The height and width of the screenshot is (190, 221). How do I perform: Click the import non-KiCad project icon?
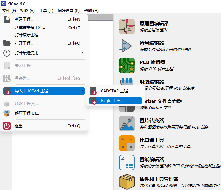click(x=7, y=91)
